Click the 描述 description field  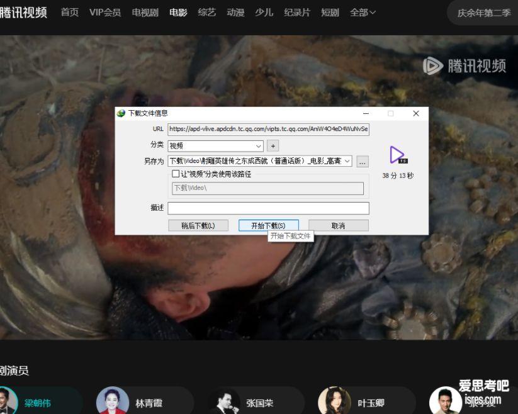click(268, 208)
